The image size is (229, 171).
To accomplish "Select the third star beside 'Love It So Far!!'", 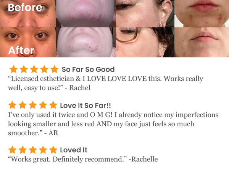I will coord(33,105).
